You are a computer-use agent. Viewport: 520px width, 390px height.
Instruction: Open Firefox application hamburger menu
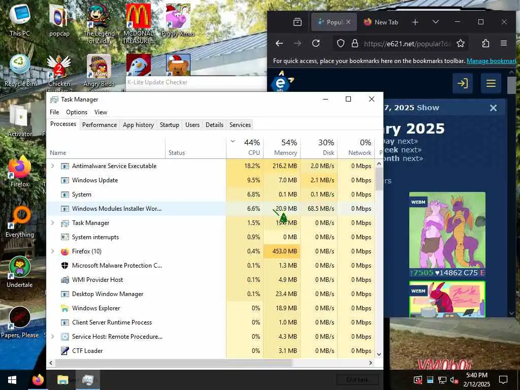point(504,43)
